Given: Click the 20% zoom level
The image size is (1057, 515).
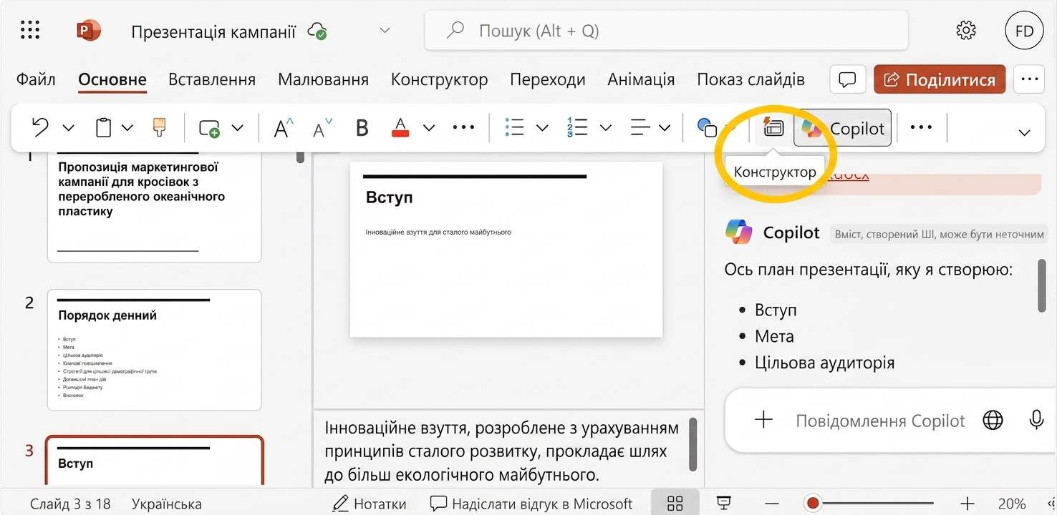Looking at the screenshot, I should [x=1012, y=504].
